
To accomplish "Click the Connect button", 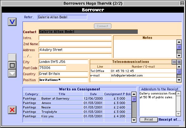I will pyautogui.click(x=103, y=26).
